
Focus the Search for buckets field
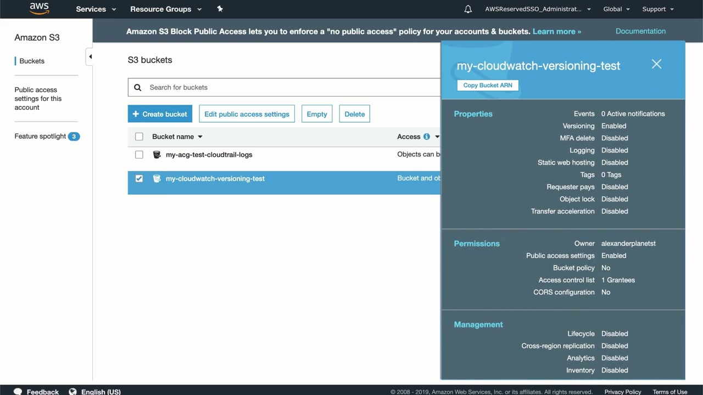click(x=284, y=87)
